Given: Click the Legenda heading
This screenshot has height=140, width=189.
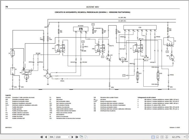Looking at the screenshot, I should pyautogui.click(x=8, y=95).
